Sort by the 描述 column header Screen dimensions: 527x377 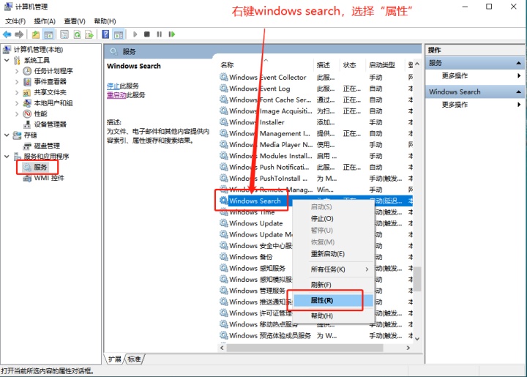[324, 65]
